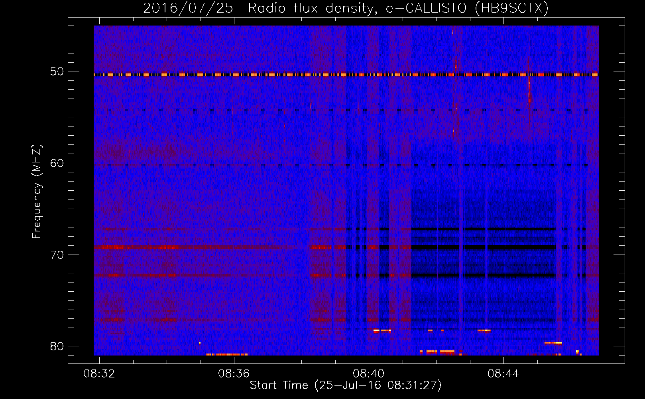Click the 50 frequency tick label
645x399 pixels.
[57, 72]
